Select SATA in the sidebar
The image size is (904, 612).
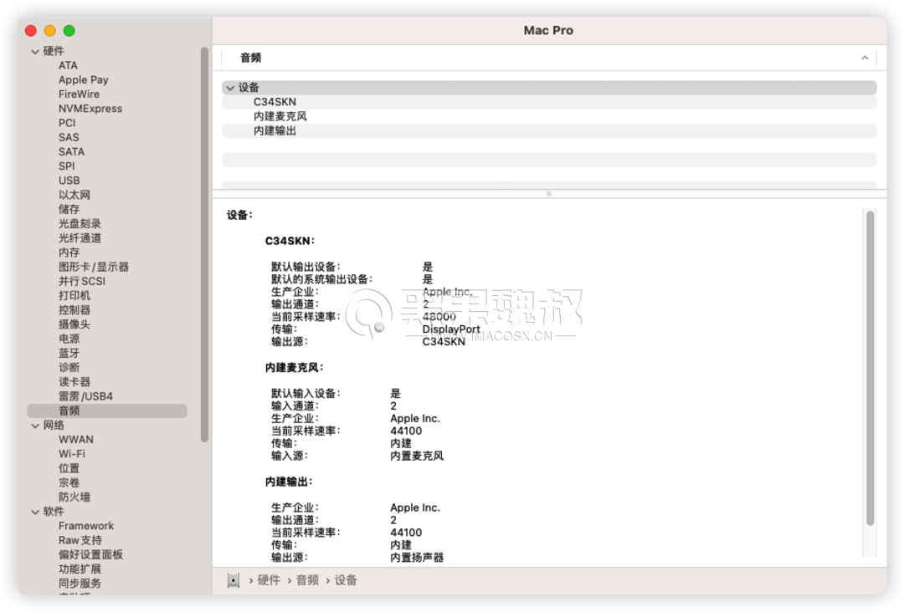tap(71, 152)
